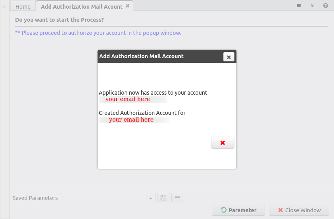Click the first red 'your email here' text
The image size is (334, 219).
[128, 99]
